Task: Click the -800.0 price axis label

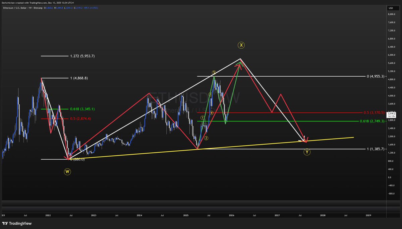Action: (391, 194)
